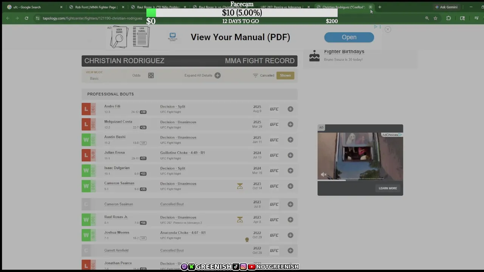Expand the Julian Erosa bout details
Image resolution: width=484 pixels, height=272 pixels.
pos(290,155)
